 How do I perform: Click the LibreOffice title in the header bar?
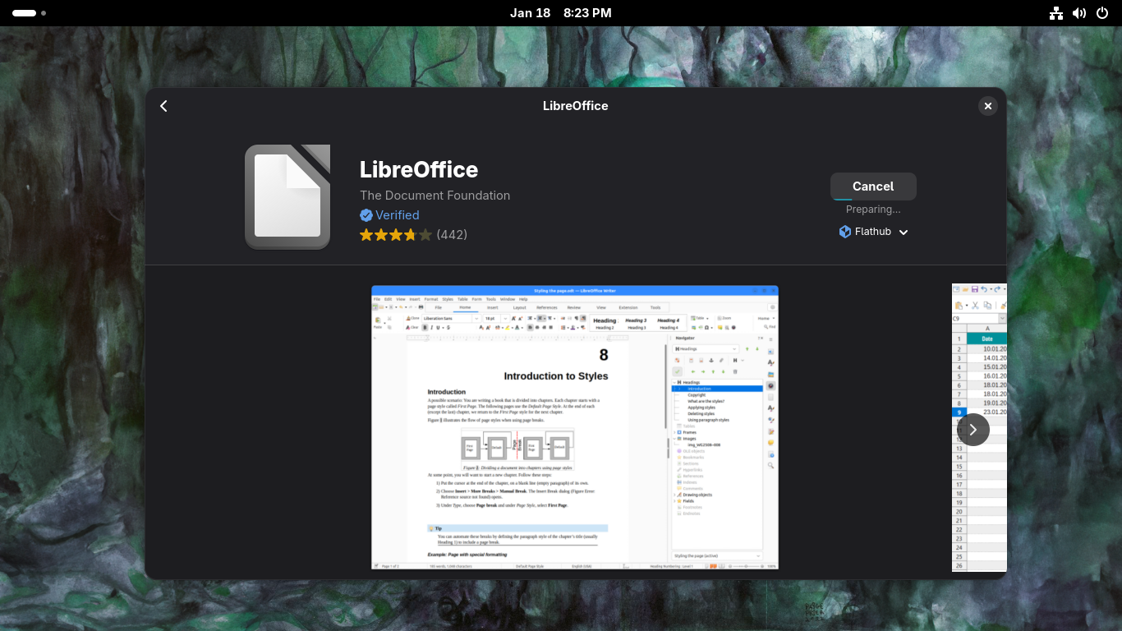point(576,106)
